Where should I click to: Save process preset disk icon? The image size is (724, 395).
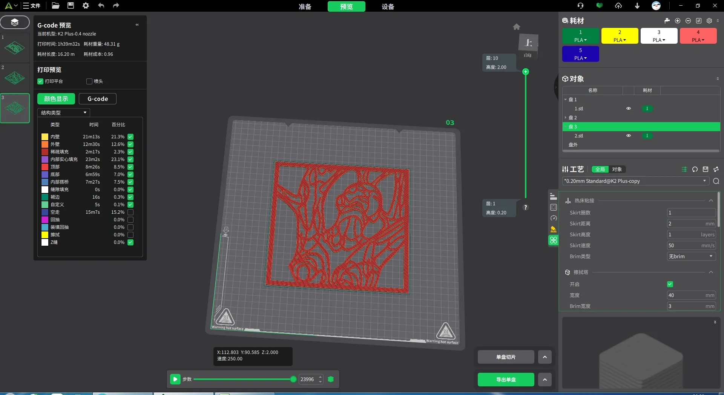(706, 169)
